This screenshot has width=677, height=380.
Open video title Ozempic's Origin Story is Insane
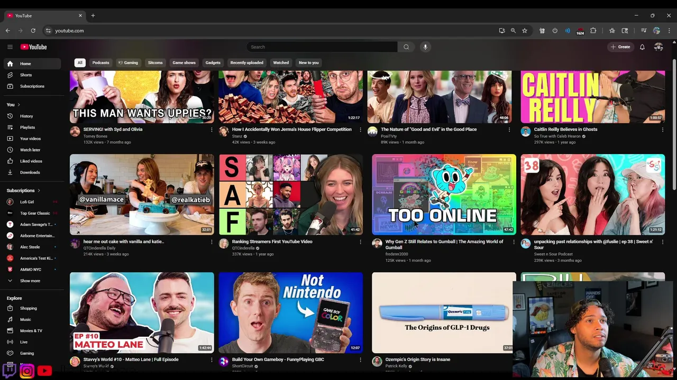(417, 359)
